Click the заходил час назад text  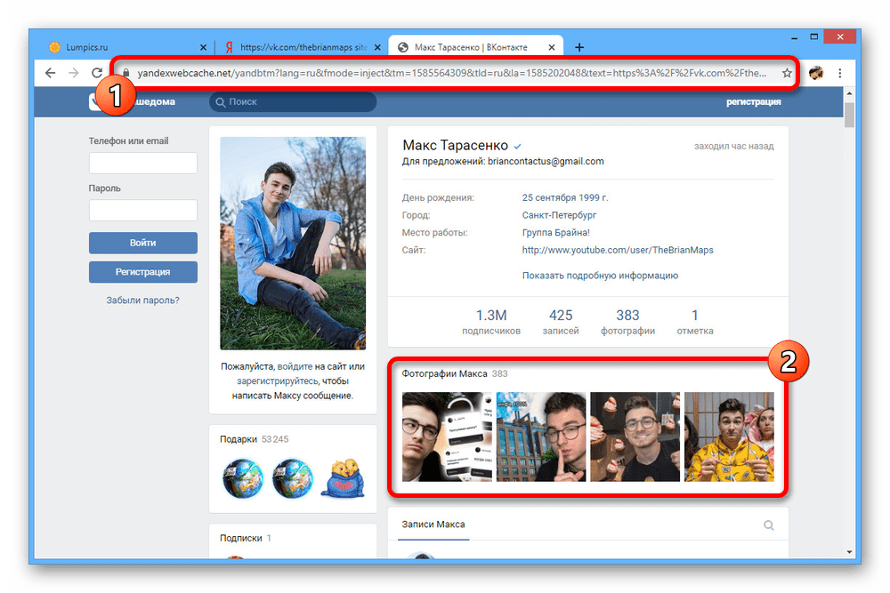[734, 147]
